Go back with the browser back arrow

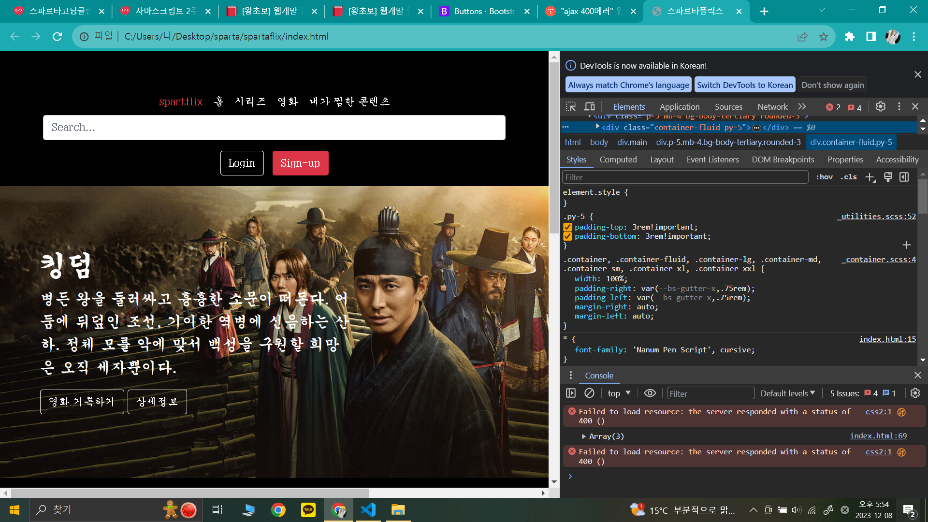[14, 37]
